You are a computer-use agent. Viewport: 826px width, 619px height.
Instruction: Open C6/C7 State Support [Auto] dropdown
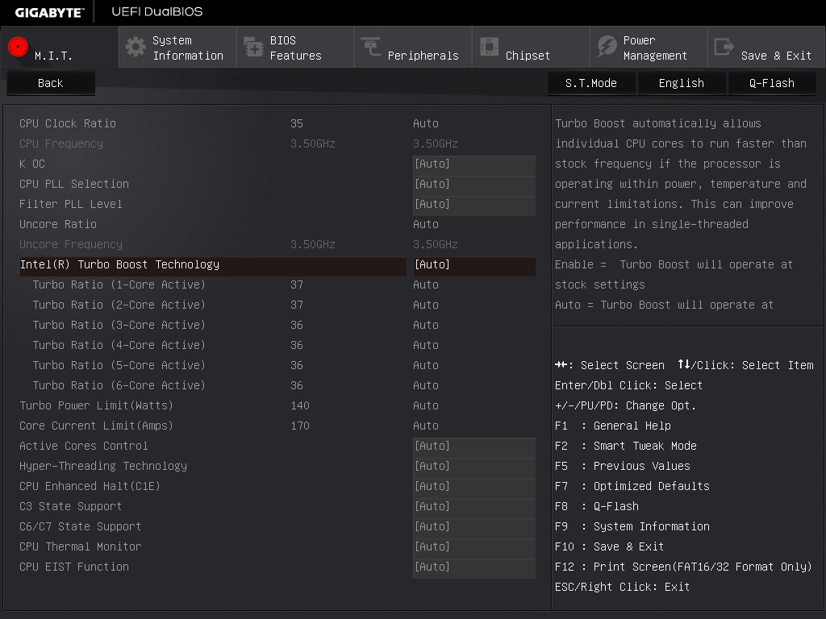[474, 526]
